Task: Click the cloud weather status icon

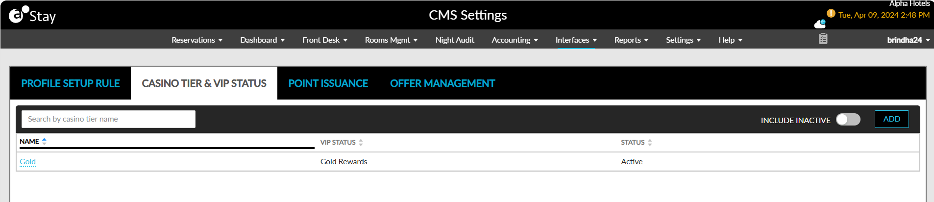Action: (820, 24)
